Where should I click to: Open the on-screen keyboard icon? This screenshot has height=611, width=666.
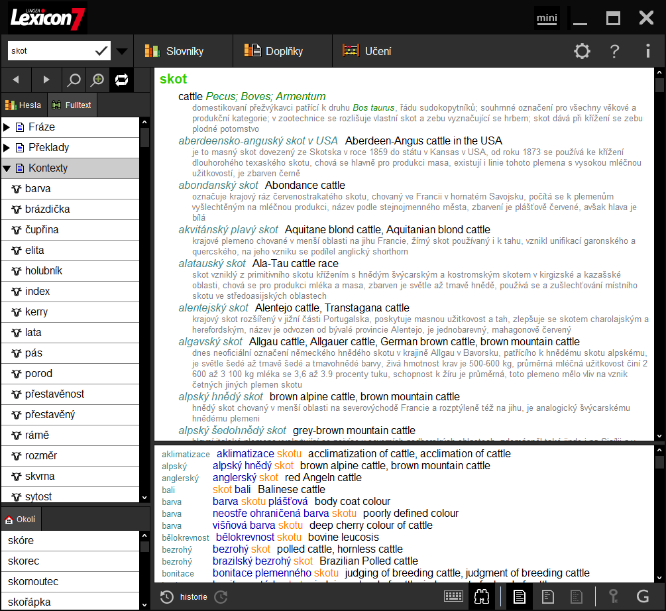(454, 596)
